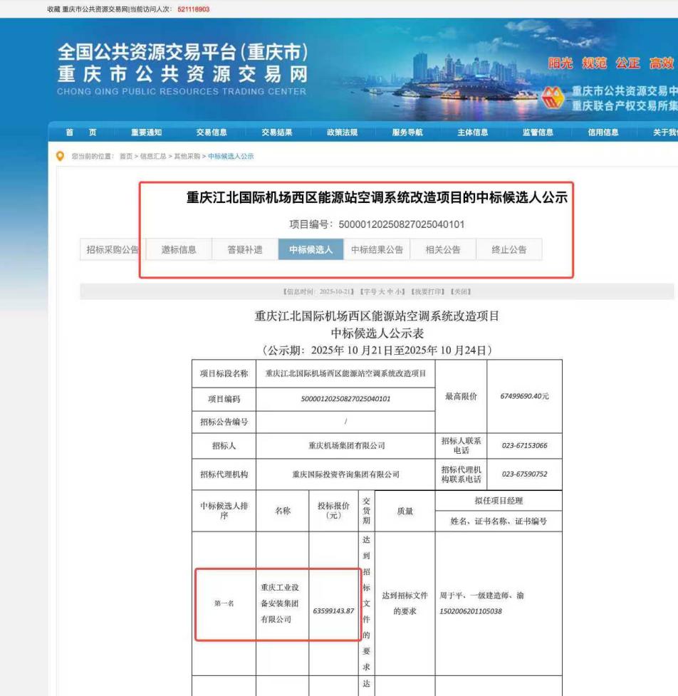Go to 其他采购 in the breadcrumb
This screenshot has width=678, height=696.
pos(187,156)
